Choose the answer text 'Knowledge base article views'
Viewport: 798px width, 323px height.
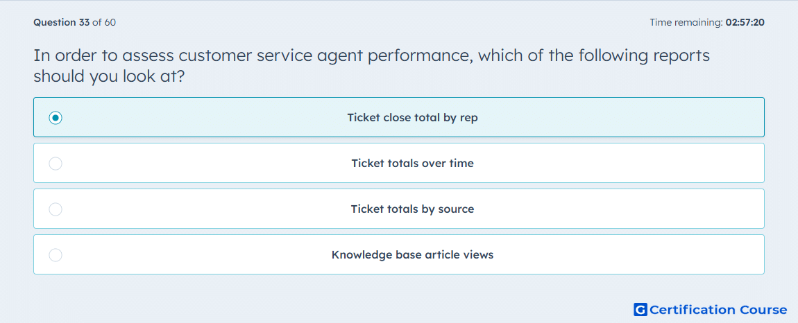point(412,255)
